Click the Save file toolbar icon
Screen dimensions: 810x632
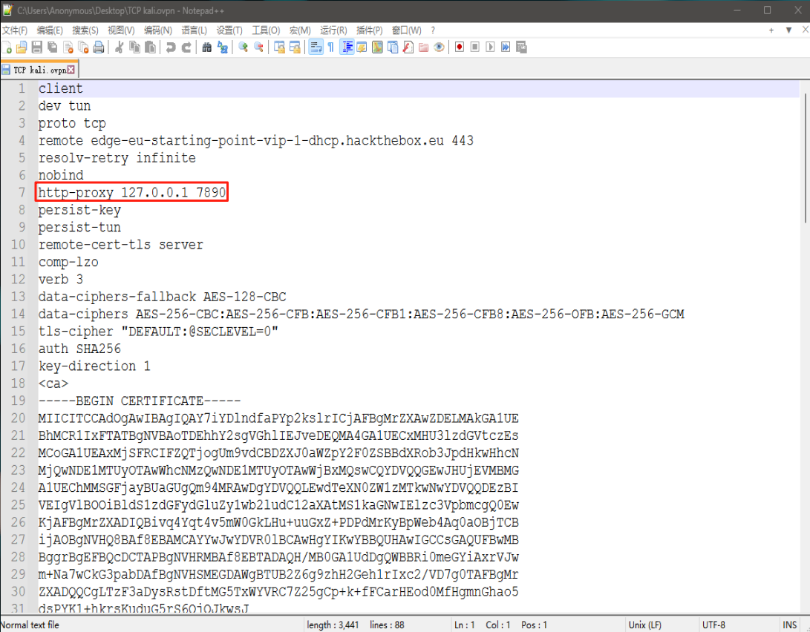click(x=36, y=47)
